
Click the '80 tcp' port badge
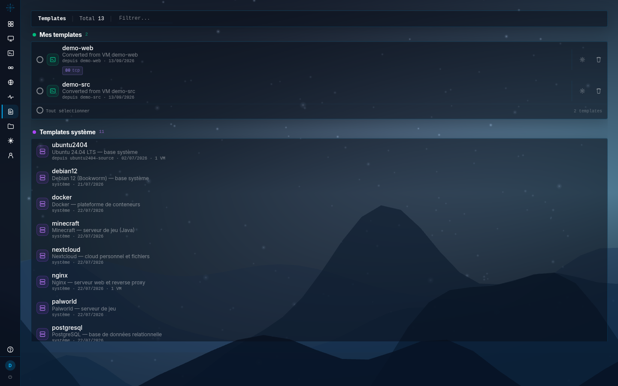pos(73,70)
